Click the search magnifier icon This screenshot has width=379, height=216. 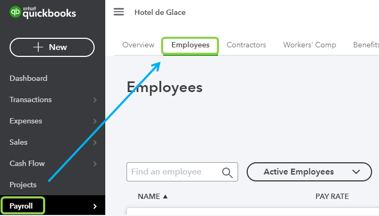pyautogui.click(x=227, y=172)
